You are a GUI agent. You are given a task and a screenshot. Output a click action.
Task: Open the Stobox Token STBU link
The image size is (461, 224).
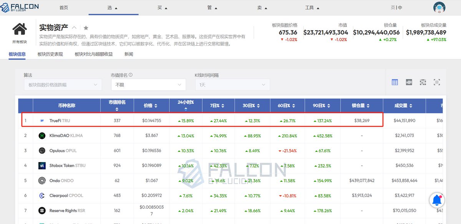(67, 166)
